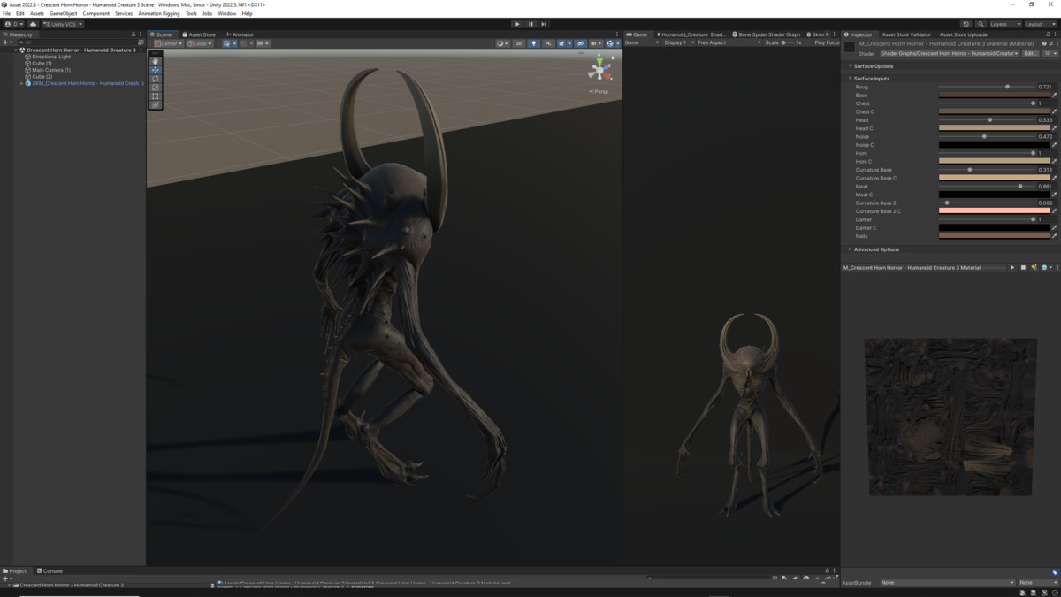Click the Head C color swatch
1061x597 pixels.
pos(994,128)
